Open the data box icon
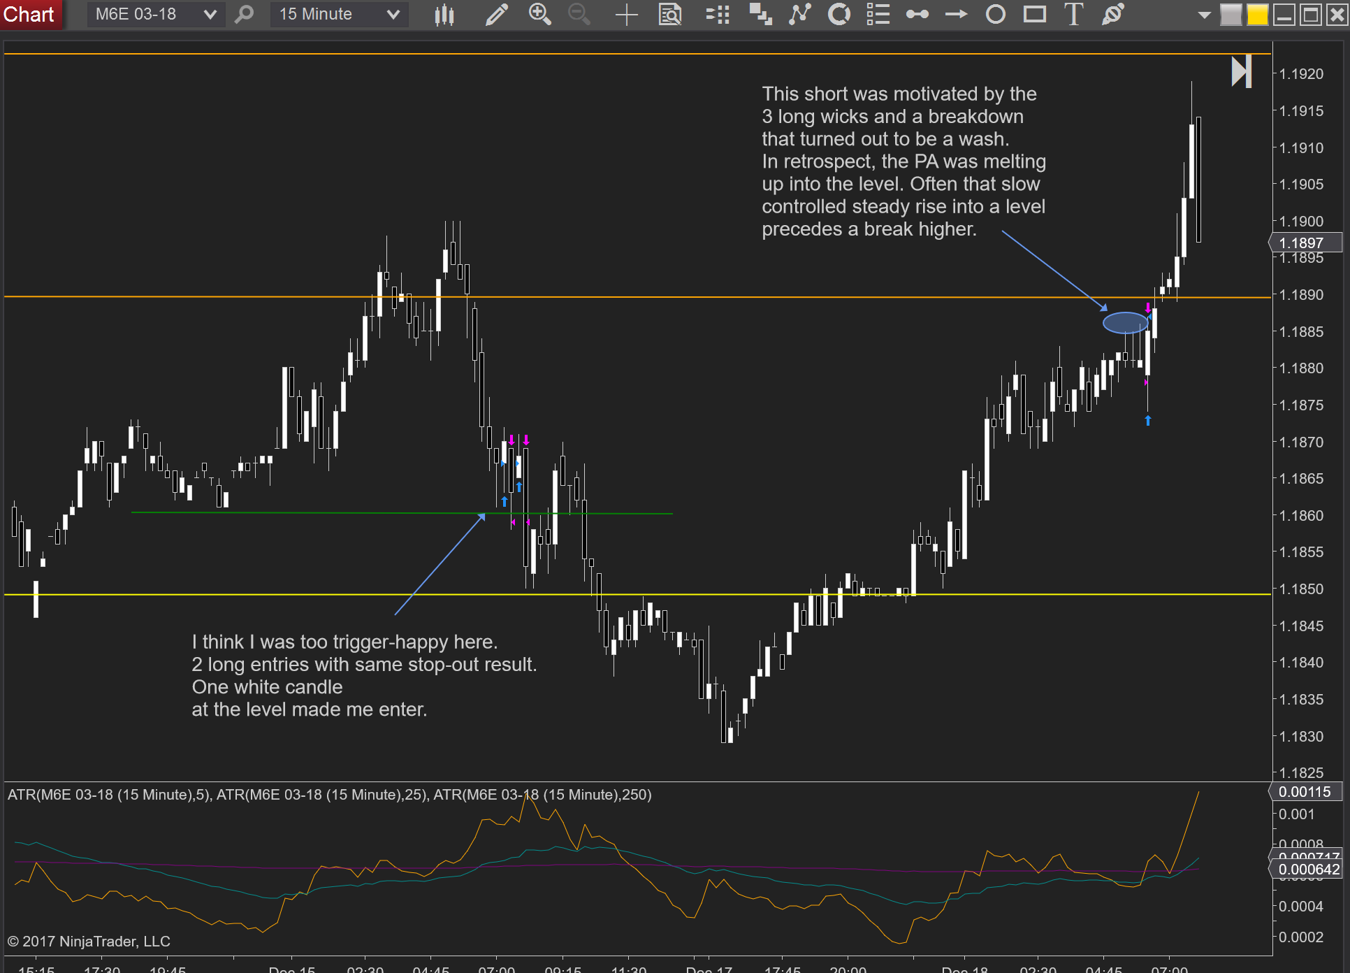Screen dimensions: 1350x973 (670, 14)
